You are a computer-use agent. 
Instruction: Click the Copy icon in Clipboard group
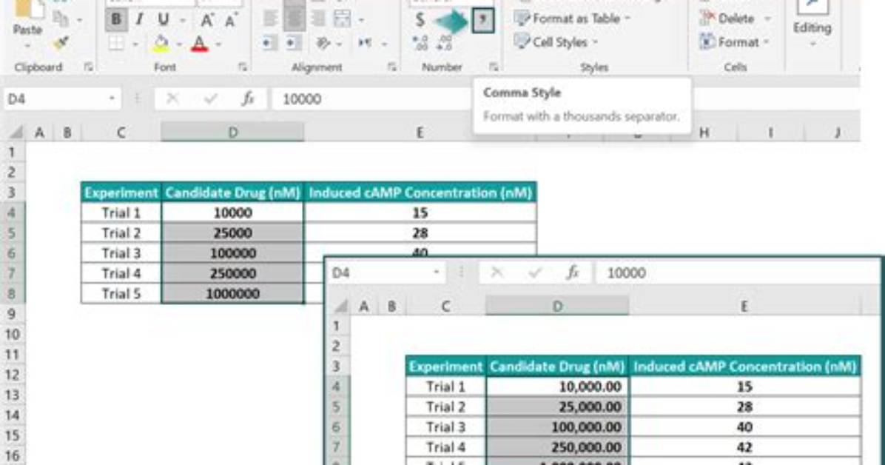60,19
